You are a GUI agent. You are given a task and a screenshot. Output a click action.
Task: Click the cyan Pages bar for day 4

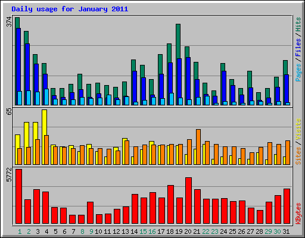pos(46,97)
